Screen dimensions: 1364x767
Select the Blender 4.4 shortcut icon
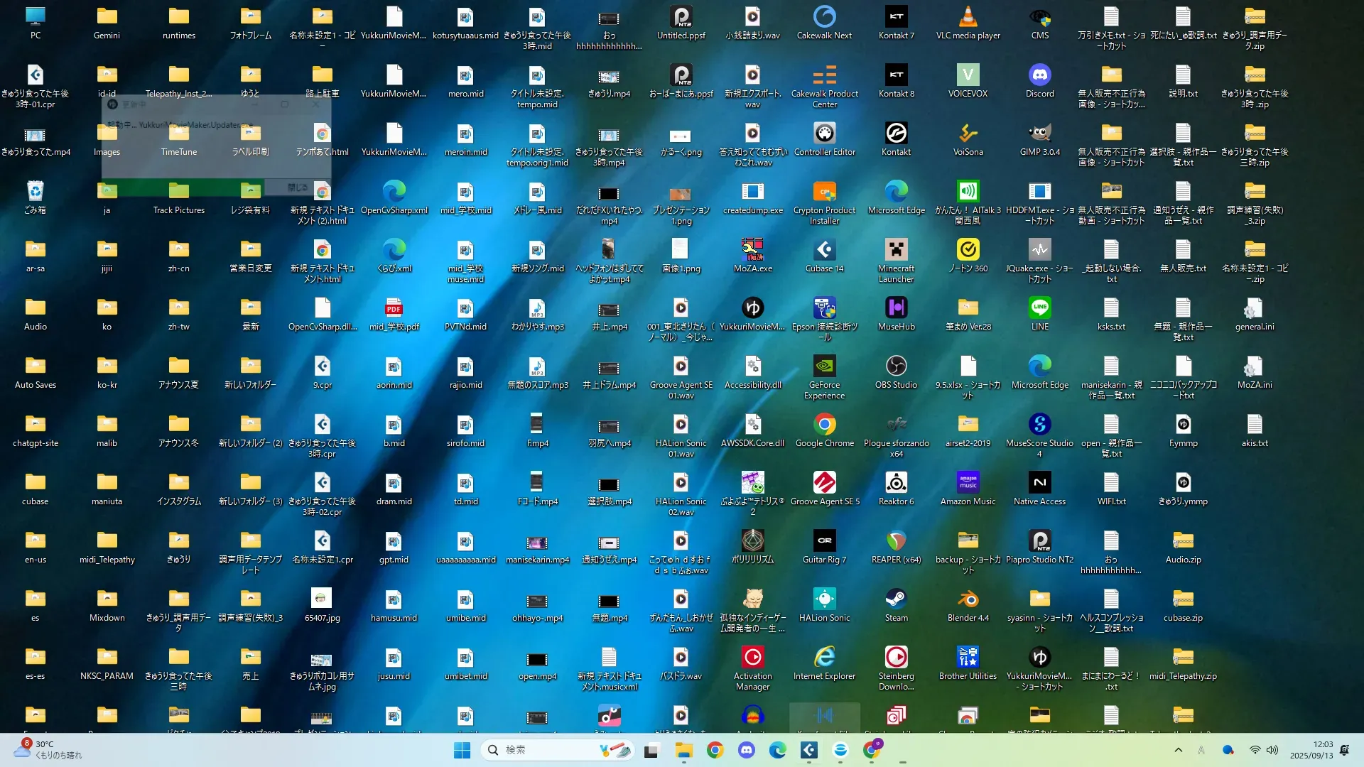[968, 599]
